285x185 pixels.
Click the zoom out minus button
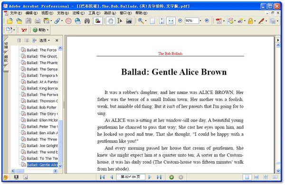tap(180, 21)
